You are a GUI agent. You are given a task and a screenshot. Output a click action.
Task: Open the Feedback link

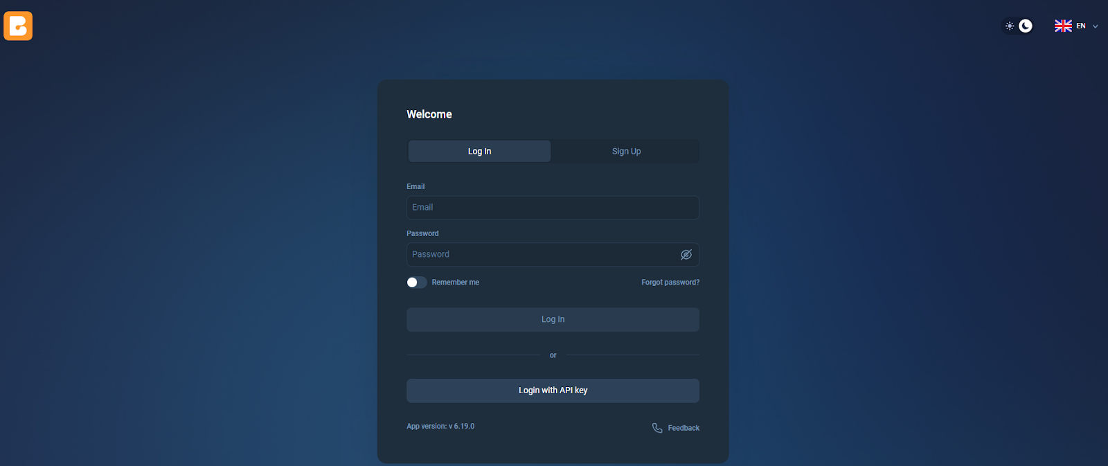683,428
